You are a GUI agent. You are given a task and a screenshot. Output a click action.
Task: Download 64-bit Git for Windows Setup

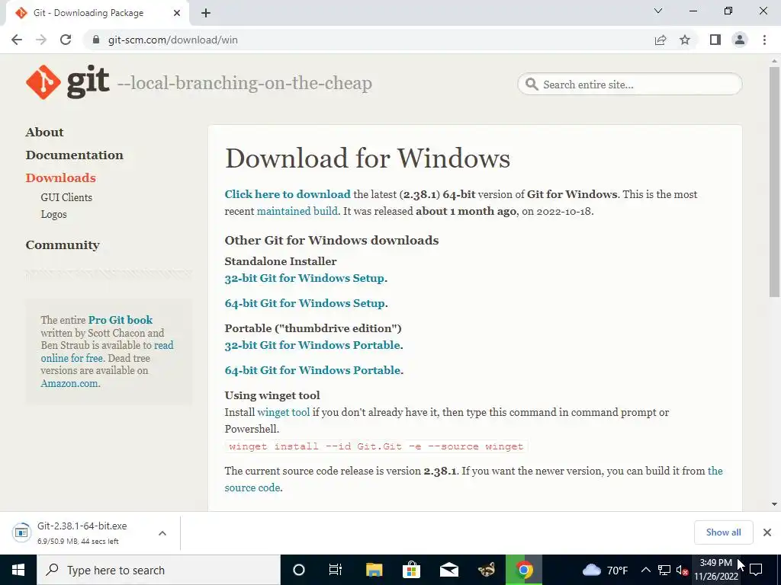click(304, 303)
